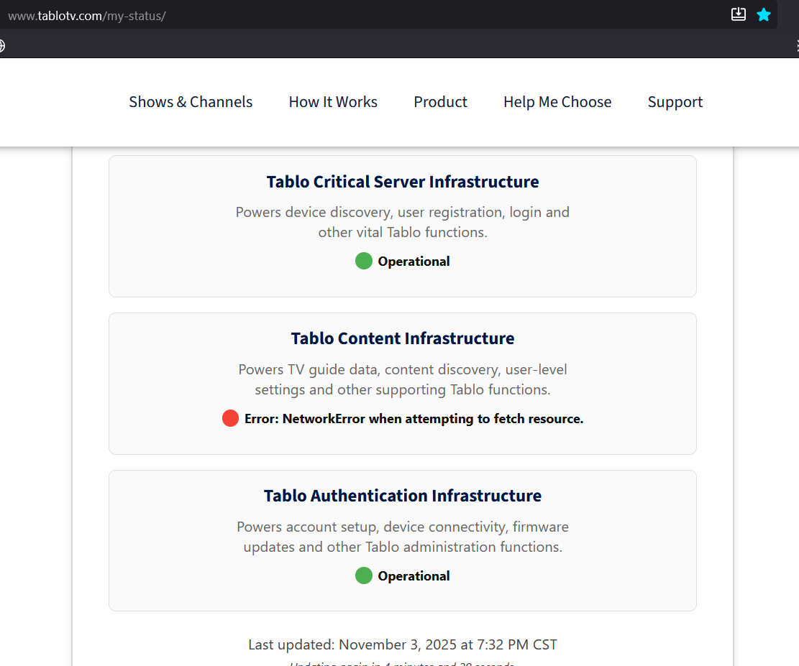Click the Tablo Critical Server Infrastructure heading

[x=403, y=182]
